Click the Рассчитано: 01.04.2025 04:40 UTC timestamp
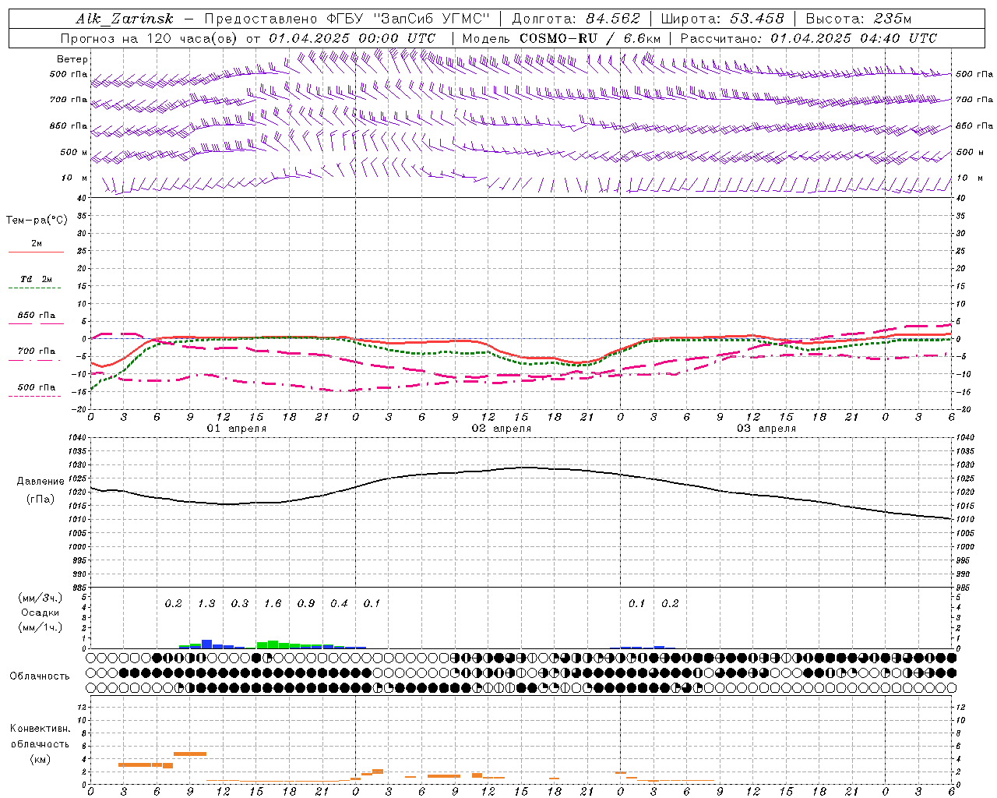 point(809,38)
